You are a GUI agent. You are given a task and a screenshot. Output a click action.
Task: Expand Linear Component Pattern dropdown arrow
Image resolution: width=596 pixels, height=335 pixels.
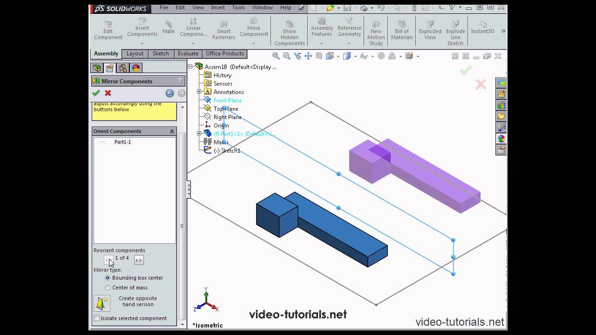193,43
